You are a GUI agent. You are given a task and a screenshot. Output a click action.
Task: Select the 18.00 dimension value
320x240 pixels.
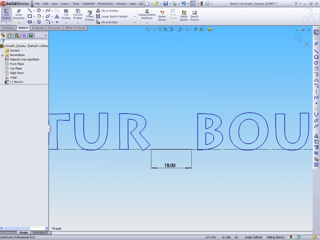[x=170, y=165]
